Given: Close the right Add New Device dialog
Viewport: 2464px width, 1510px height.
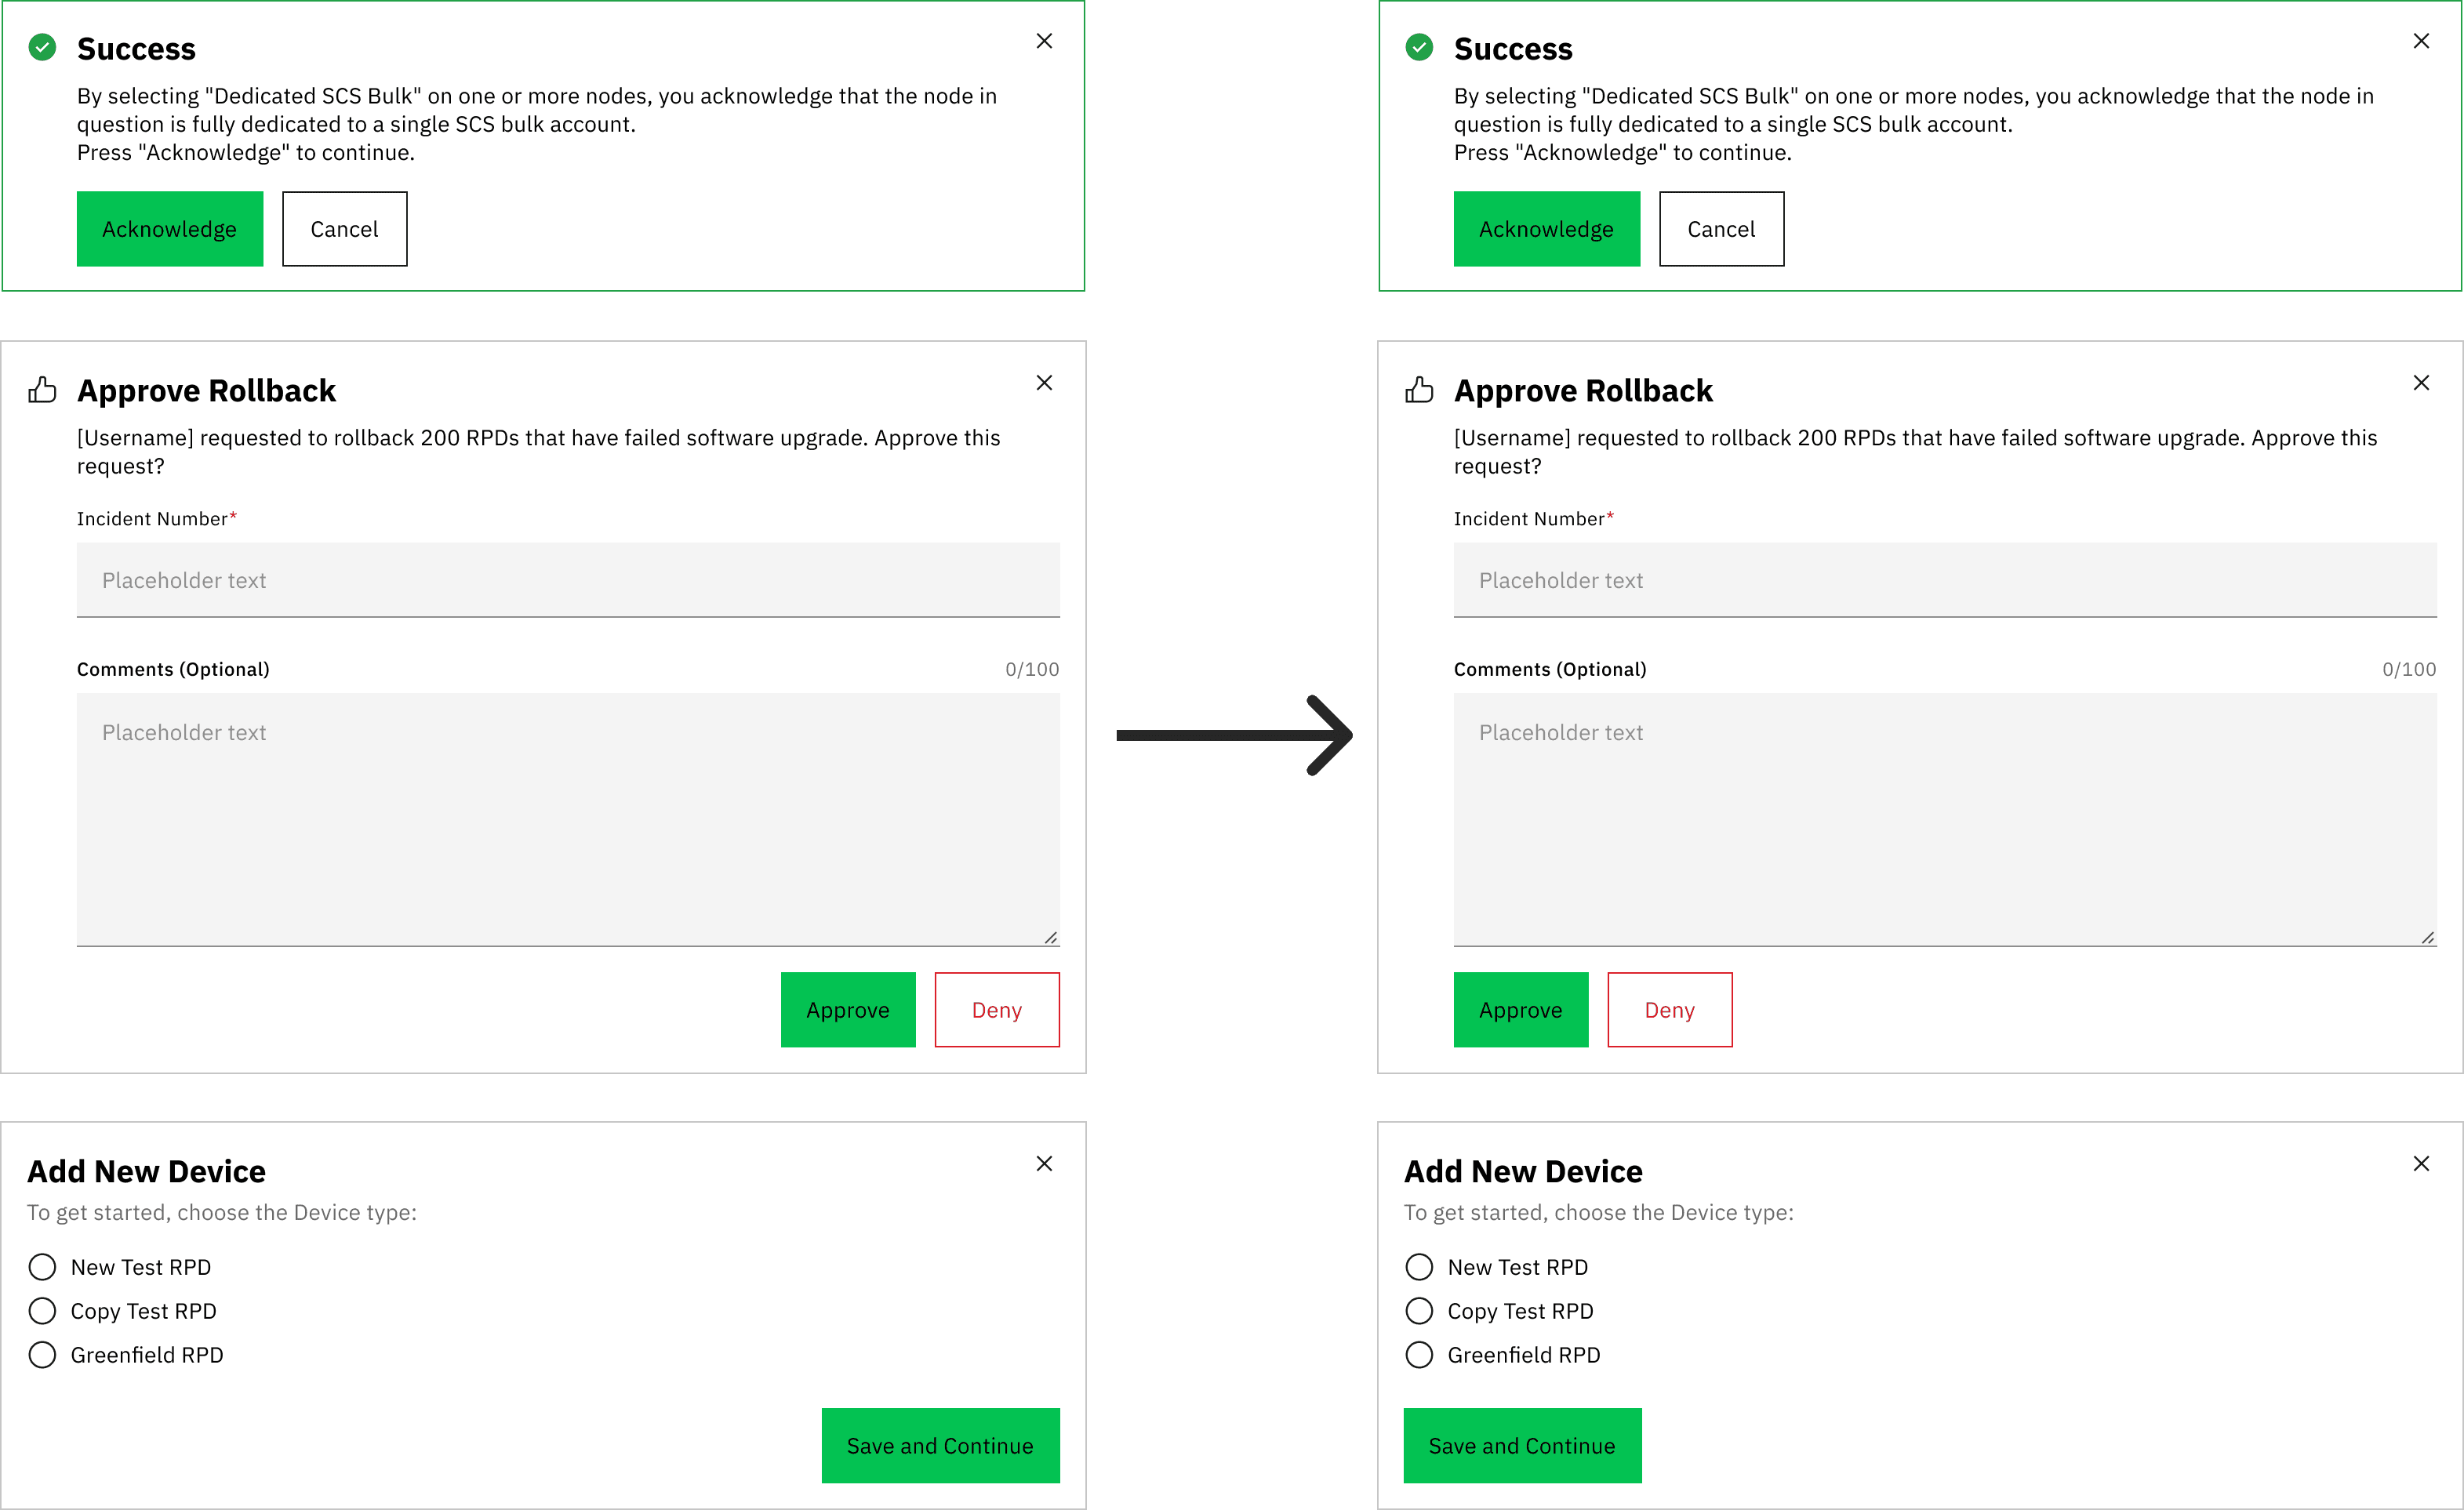Looking at the screenshot, I should click(2421, 1163).
